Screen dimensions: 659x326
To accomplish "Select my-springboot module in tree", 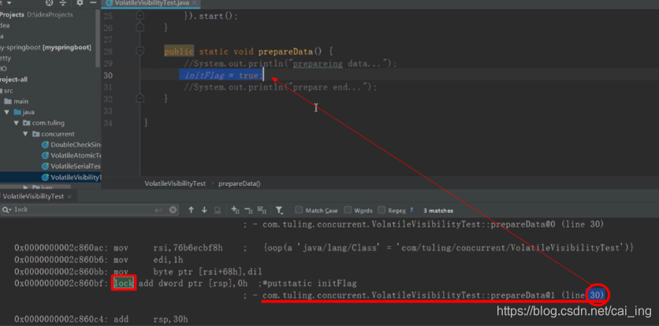I will pyautogui.click(x=46, y=47).
